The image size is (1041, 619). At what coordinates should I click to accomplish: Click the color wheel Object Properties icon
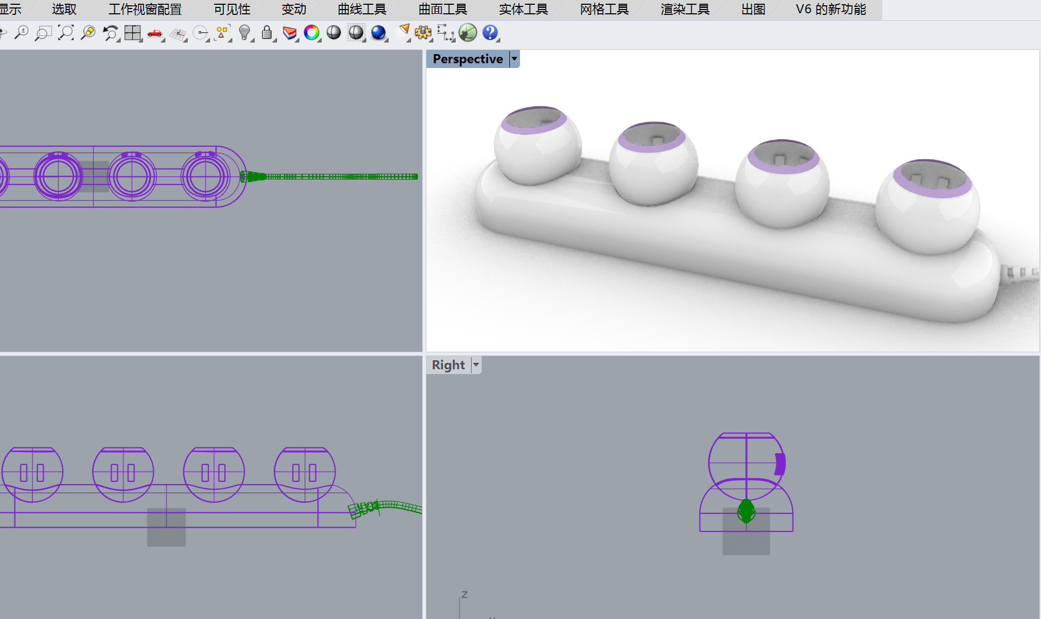(312, 33)
